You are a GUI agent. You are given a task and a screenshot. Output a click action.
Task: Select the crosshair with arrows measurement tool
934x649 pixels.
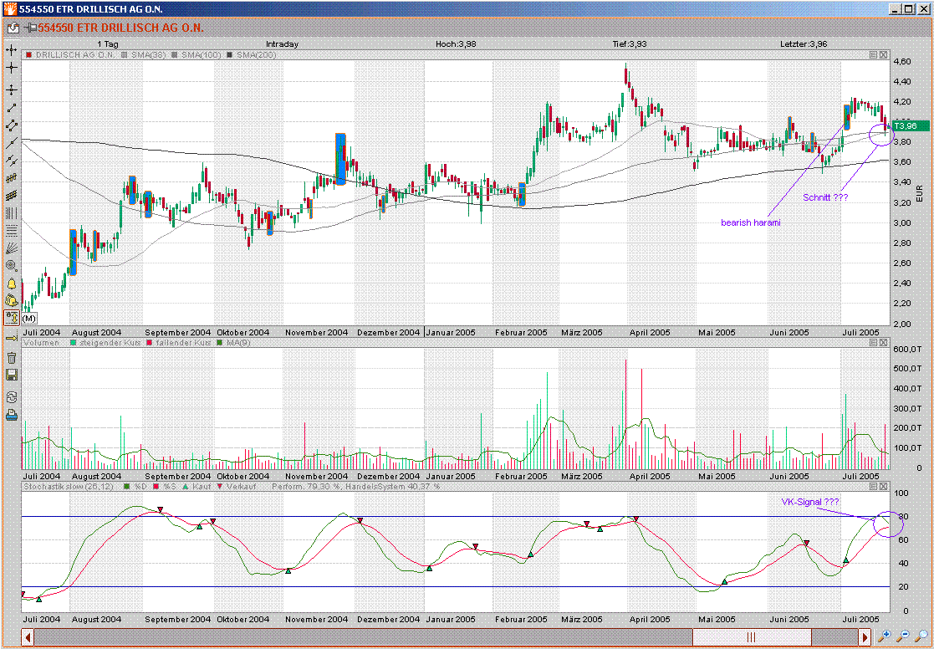12,90
